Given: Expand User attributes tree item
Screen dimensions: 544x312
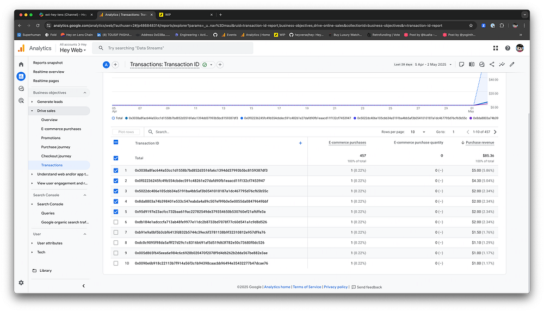Looking at the screenshot, I should pyautogui.click(x=32, y=244).
